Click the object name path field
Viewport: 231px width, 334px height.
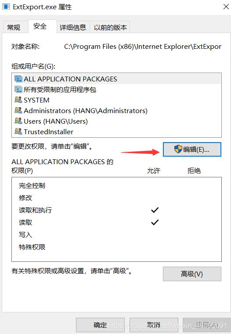pos(143,47)
